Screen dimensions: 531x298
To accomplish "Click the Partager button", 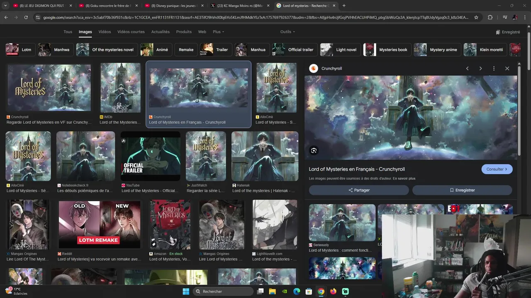I will point(359,190).
